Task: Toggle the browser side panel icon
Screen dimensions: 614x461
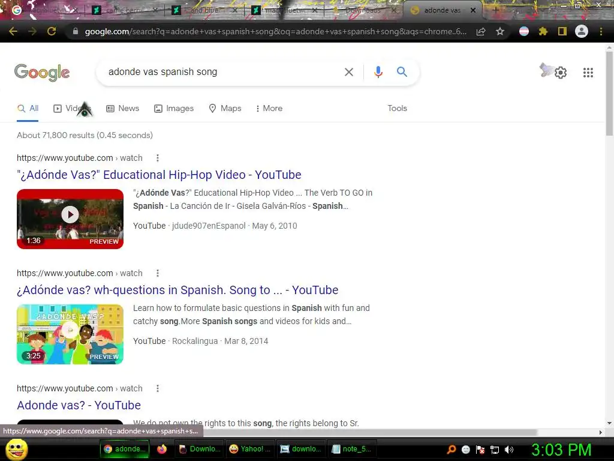Action: click(562, 31)
